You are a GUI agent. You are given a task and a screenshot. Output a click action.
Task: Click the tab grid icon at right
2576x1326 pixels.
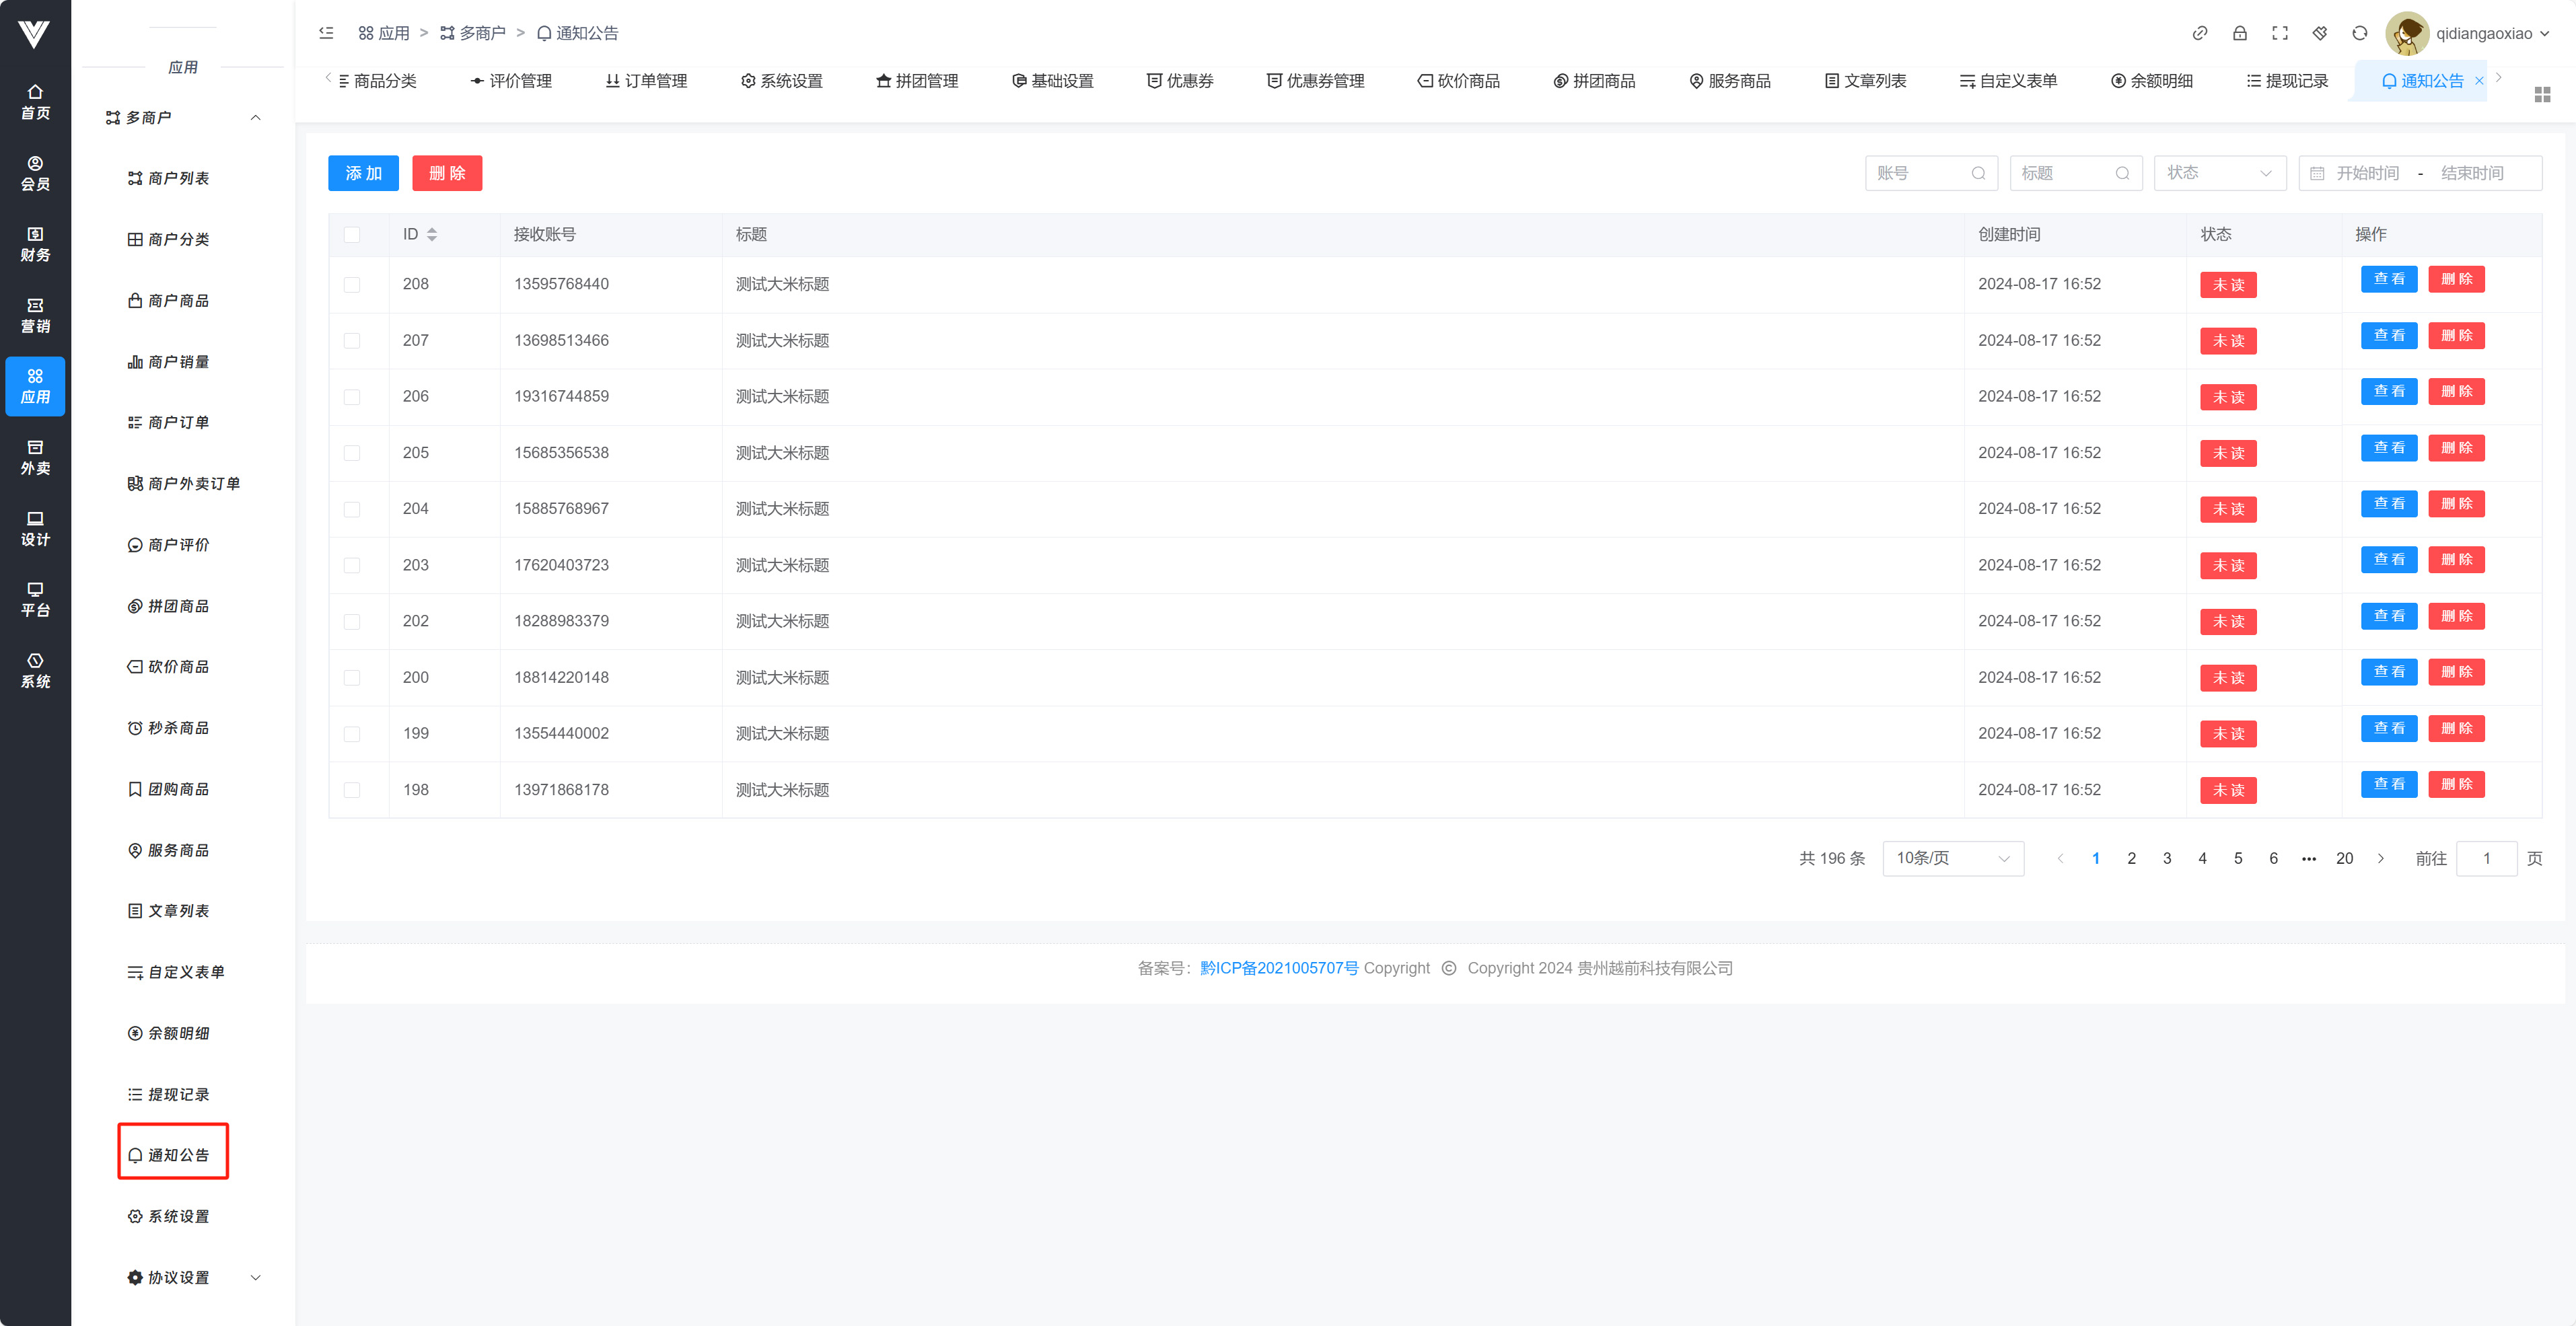2542,94
